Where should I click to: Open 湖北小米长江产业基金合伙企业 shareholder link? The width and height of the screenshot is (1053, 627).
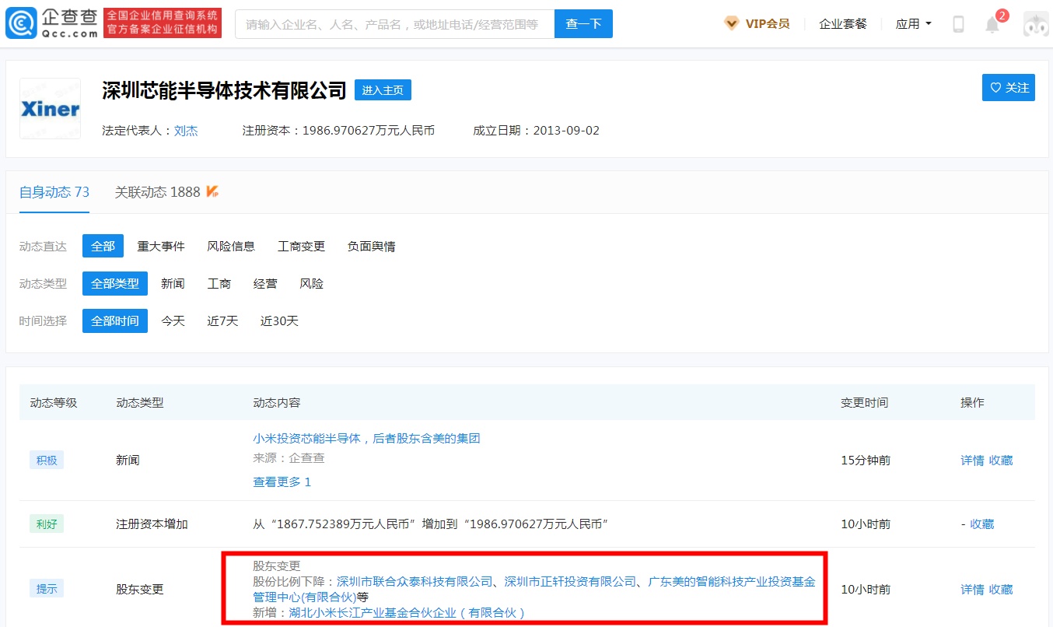408,612
